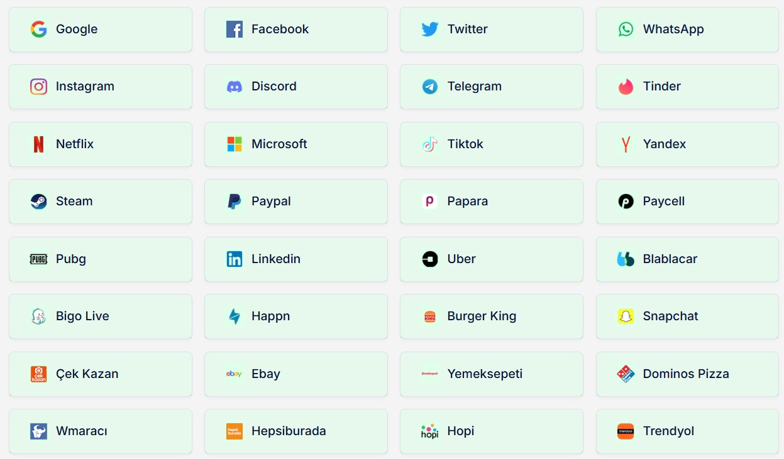Image resolution: width=784 pixels, height=459 pixels.
Task: Click the Tiktok logo icon
Action: click(430, 144)
